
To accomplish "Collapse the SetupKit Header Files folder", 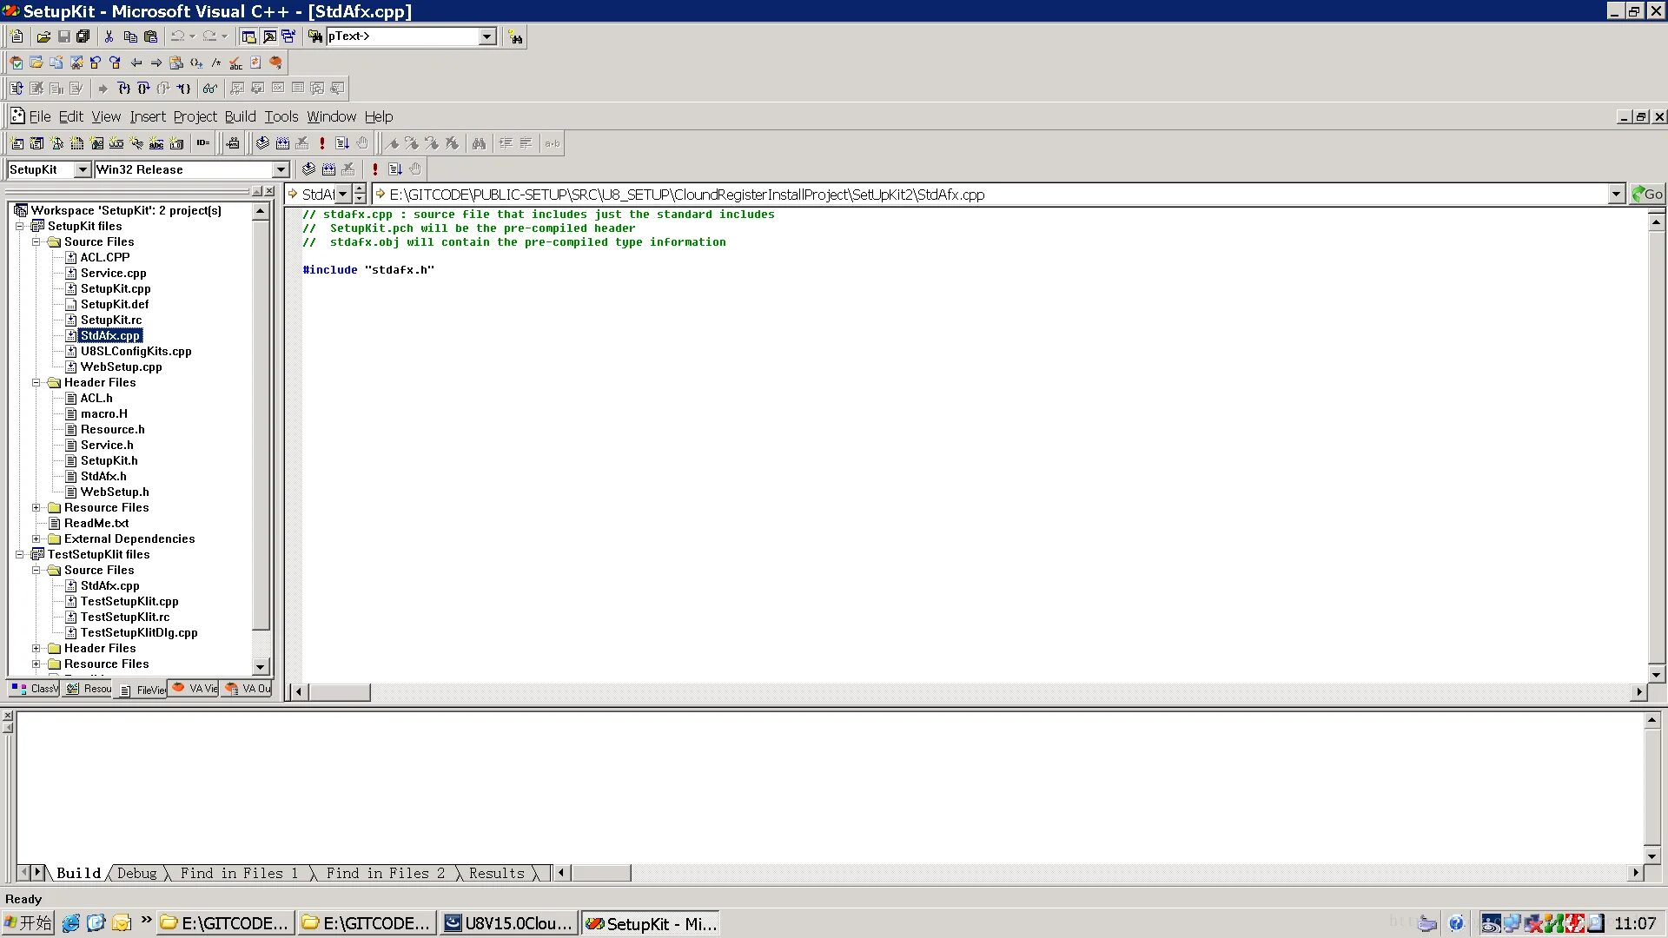I will click(x=36, y=382).
